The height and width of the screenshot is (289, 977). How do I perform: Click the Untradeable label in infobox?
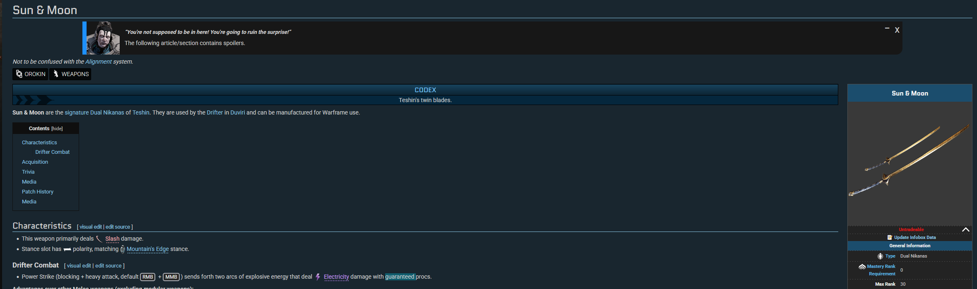pos(911,229)
